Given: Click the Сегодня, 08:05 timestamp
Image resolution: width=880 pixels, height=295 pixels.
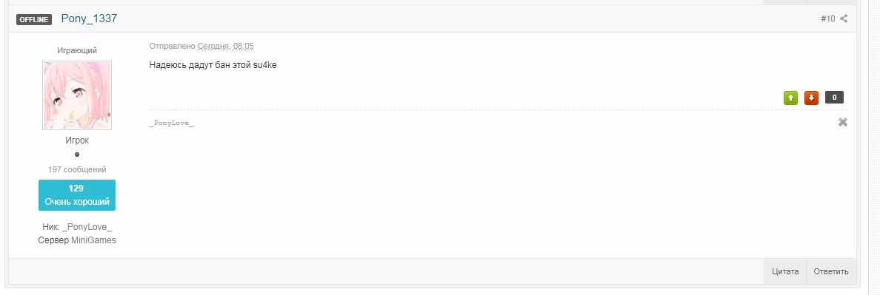Looking at the screenshot, I should pos(226,46).
